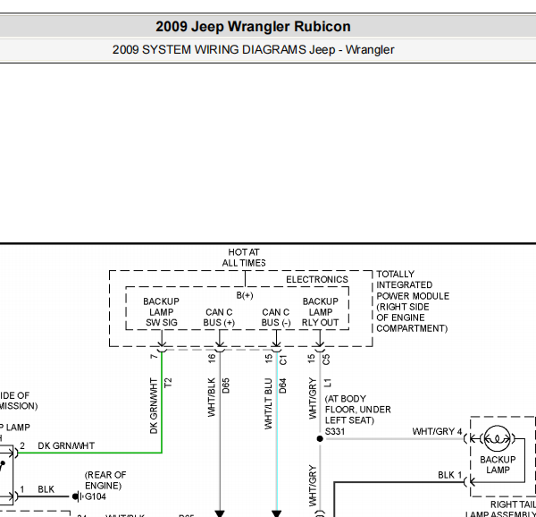Viewport: 536px width, 517px height.
Task: Click WHT/GRY label above the S331 splice
Action: tap(313, 398)
